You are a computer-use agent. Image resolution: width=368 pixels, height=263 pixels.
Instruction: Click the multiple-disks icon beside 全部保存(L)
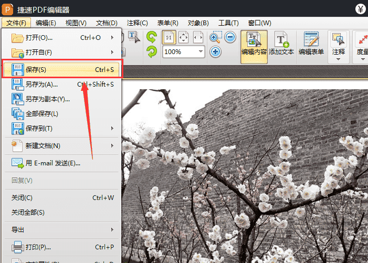pos(18,114)
